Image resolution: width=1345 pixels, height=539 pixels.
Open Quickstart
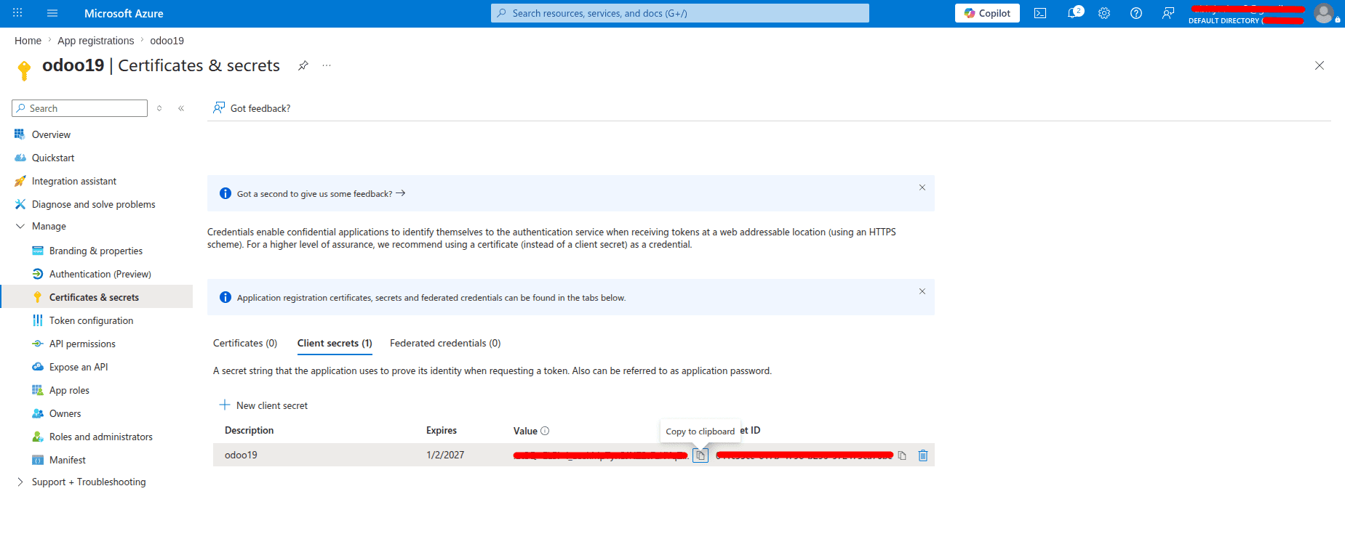pos(52,158)
